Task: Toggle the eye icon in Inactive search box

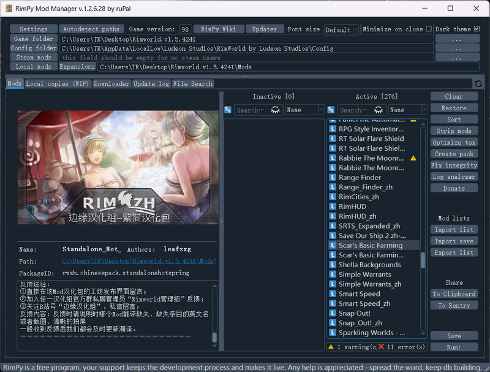Action: point(276,110)
